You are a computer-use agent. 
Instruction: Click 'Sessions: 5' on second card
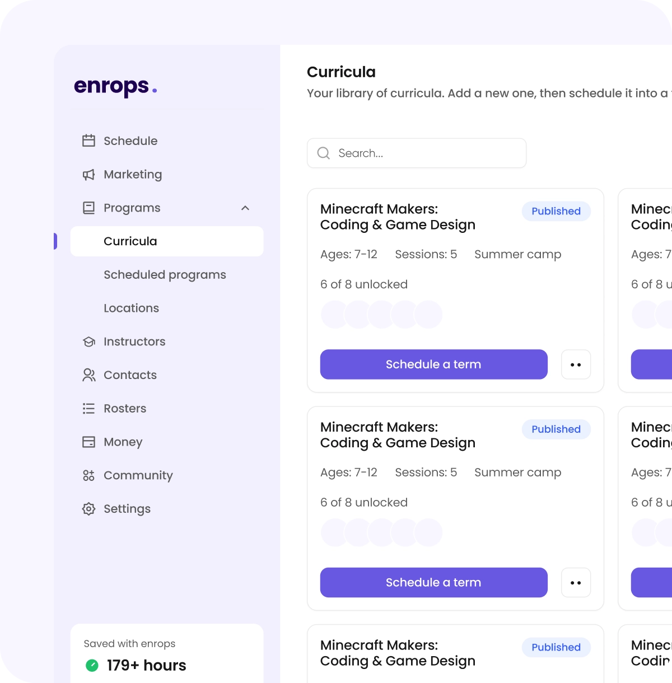[426, 473]
